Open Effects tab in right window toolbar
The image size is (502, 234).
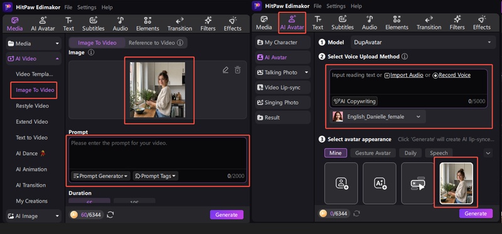click(482, 23)
